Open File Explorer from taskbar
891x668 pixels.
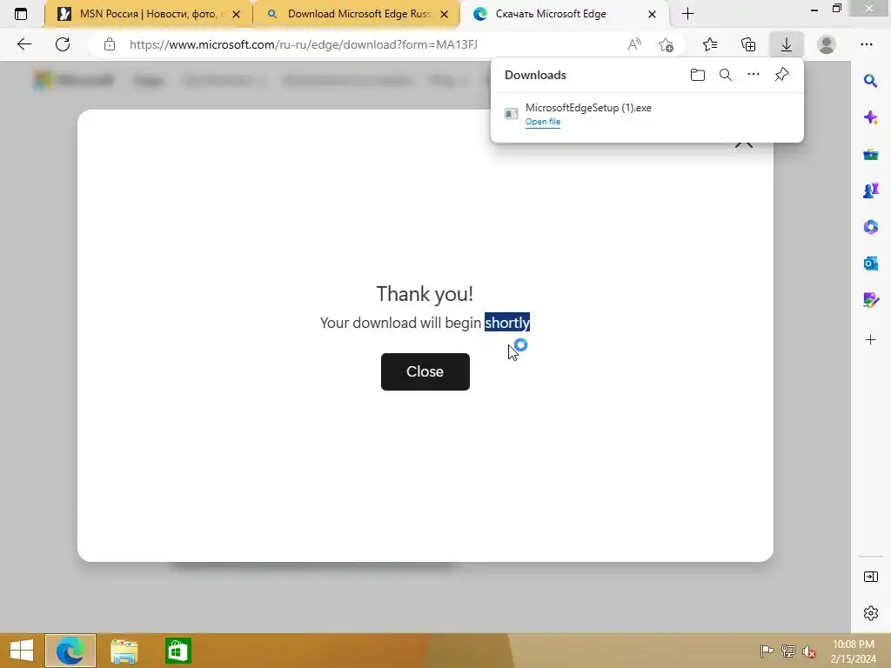[124, 651]
